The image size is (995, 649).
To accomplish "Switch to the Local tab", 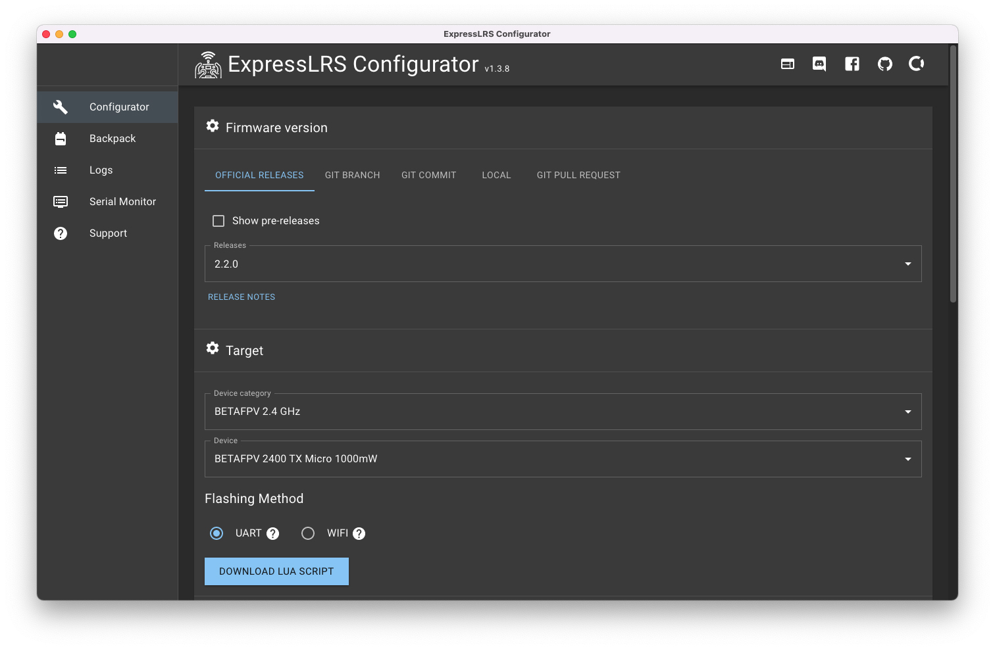I will click(x=496, y=176).
